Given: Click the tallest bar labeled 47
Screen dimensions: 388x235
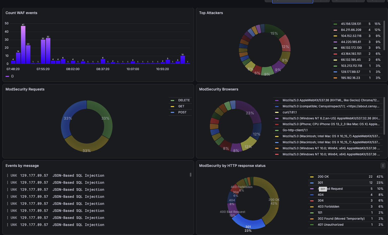Looking at the screenshot, I should point(23,45).
